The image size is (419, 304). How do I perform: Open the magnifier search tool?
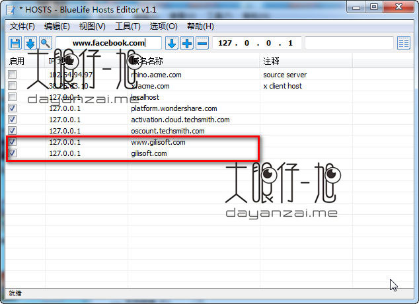click(46, 43)
